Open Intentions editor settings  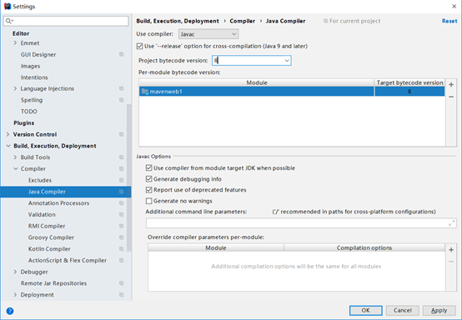(34, 77)
